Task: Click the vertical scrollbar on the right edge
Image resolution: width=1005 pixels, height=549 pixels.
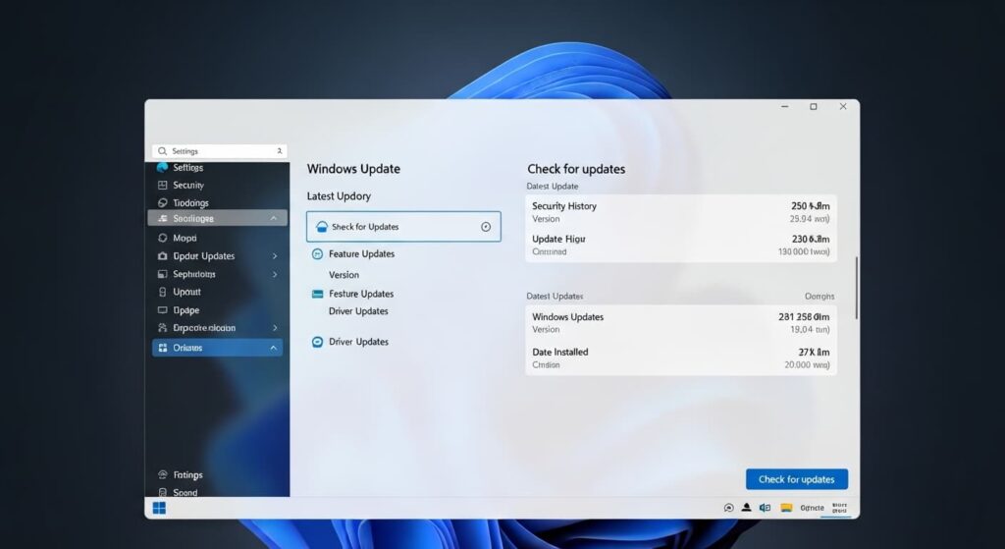Action: click(856, 288)
